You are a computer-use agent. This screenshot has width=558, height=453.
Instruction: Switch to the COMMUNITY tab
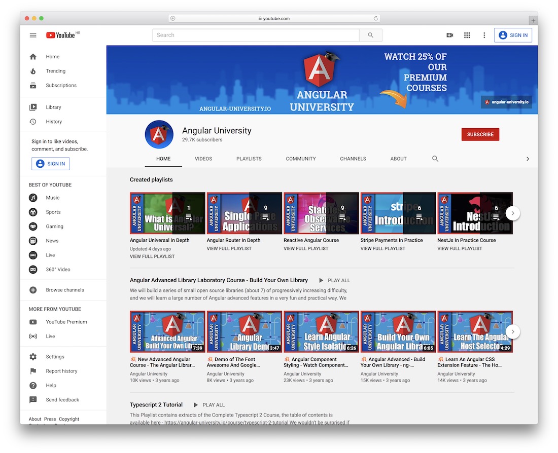point(301,159)
